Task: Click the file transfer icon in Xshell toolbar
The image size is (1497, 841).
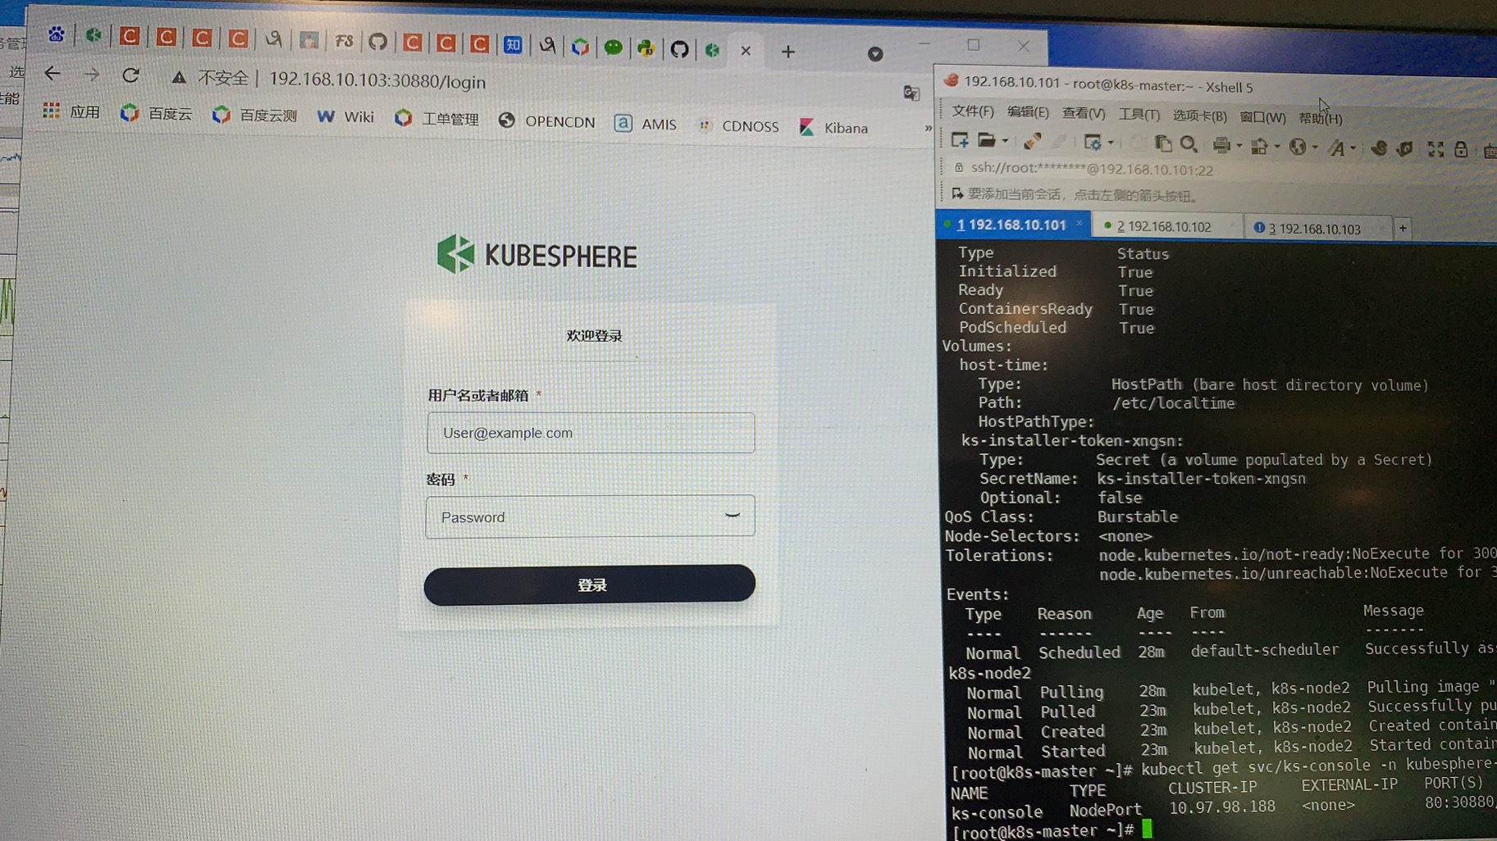Action: [x=1259, y=146]
